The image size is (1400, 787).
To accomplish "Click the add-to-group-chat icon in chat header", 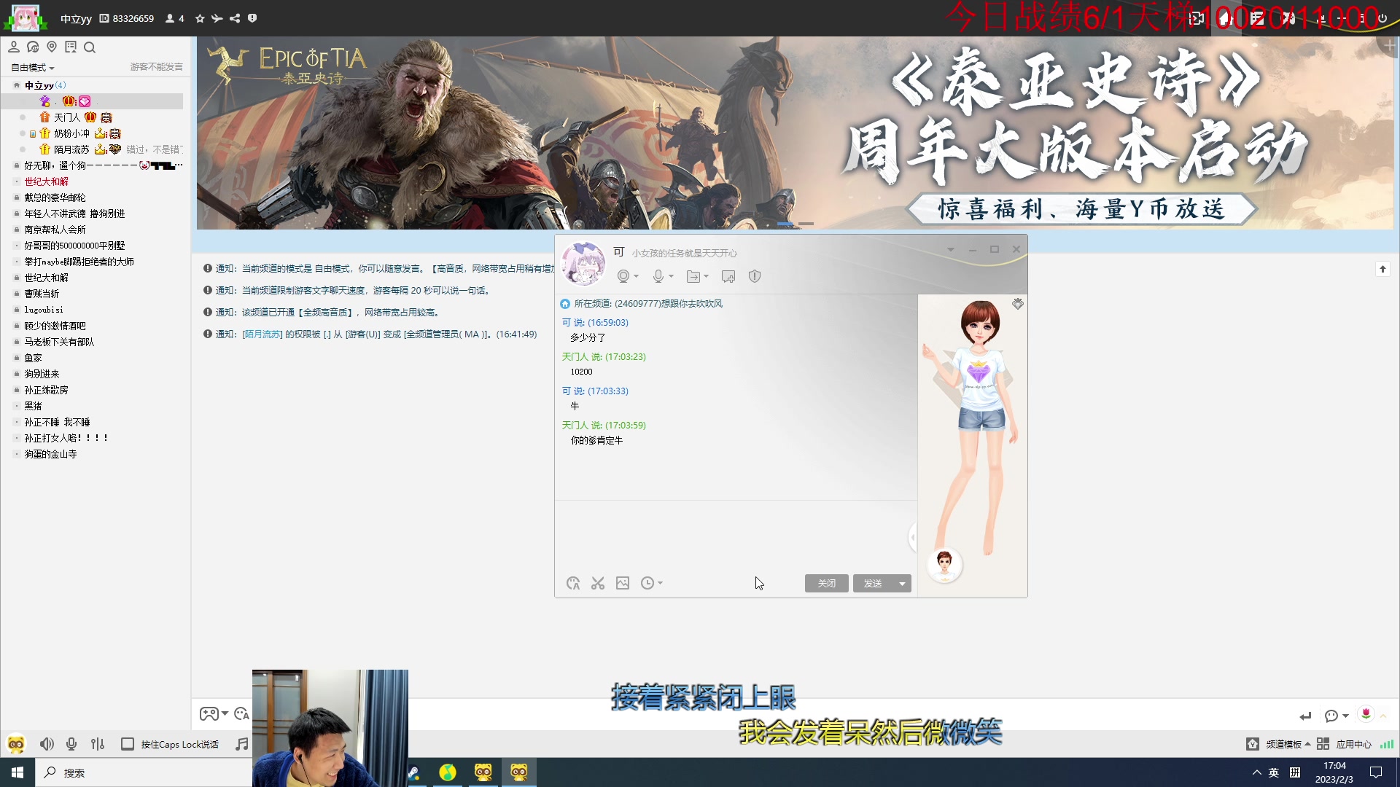I will pos(728,276).
